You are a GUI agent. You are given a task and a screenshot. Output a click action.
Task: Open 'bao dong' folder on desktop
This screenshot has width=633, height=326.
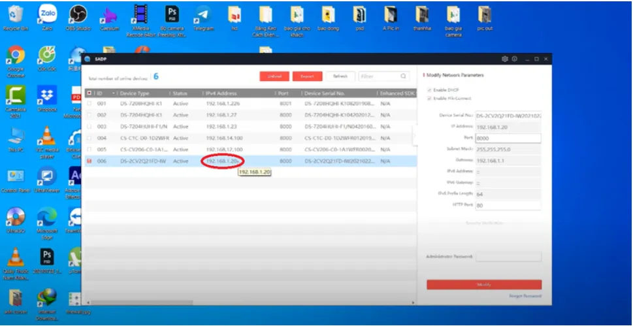click(328, 18)
